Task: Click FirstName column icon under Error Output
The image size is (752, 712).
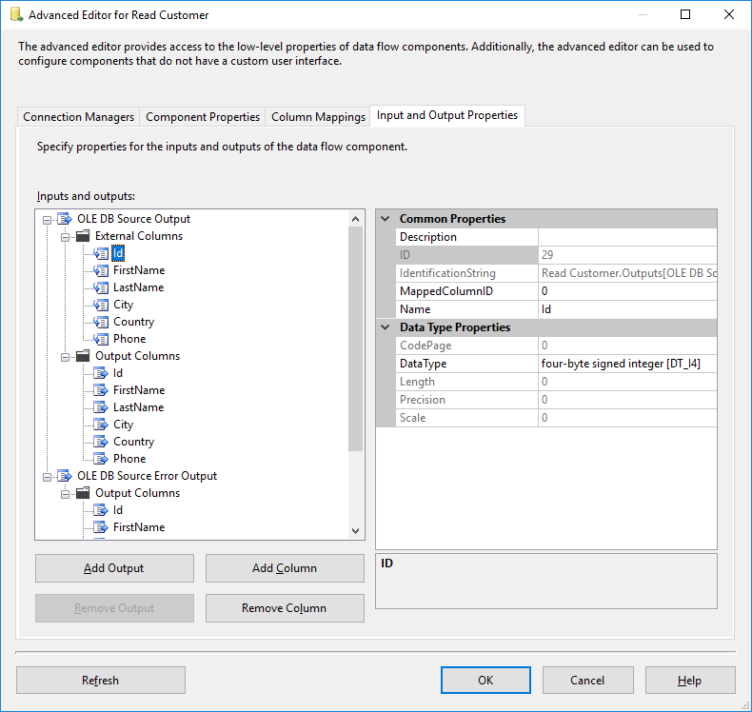Action: point(101,527)
